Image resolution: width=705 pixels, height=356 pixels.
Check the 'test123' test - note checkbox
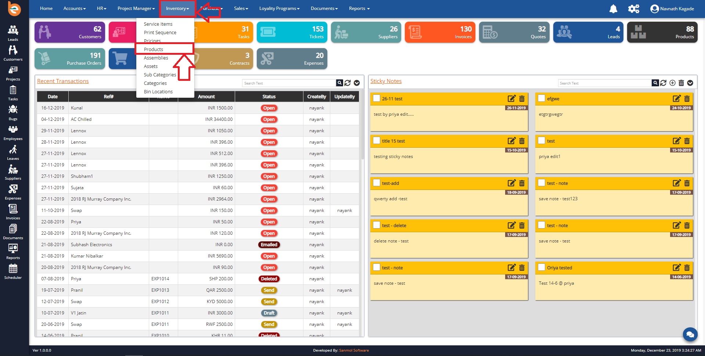542,183
